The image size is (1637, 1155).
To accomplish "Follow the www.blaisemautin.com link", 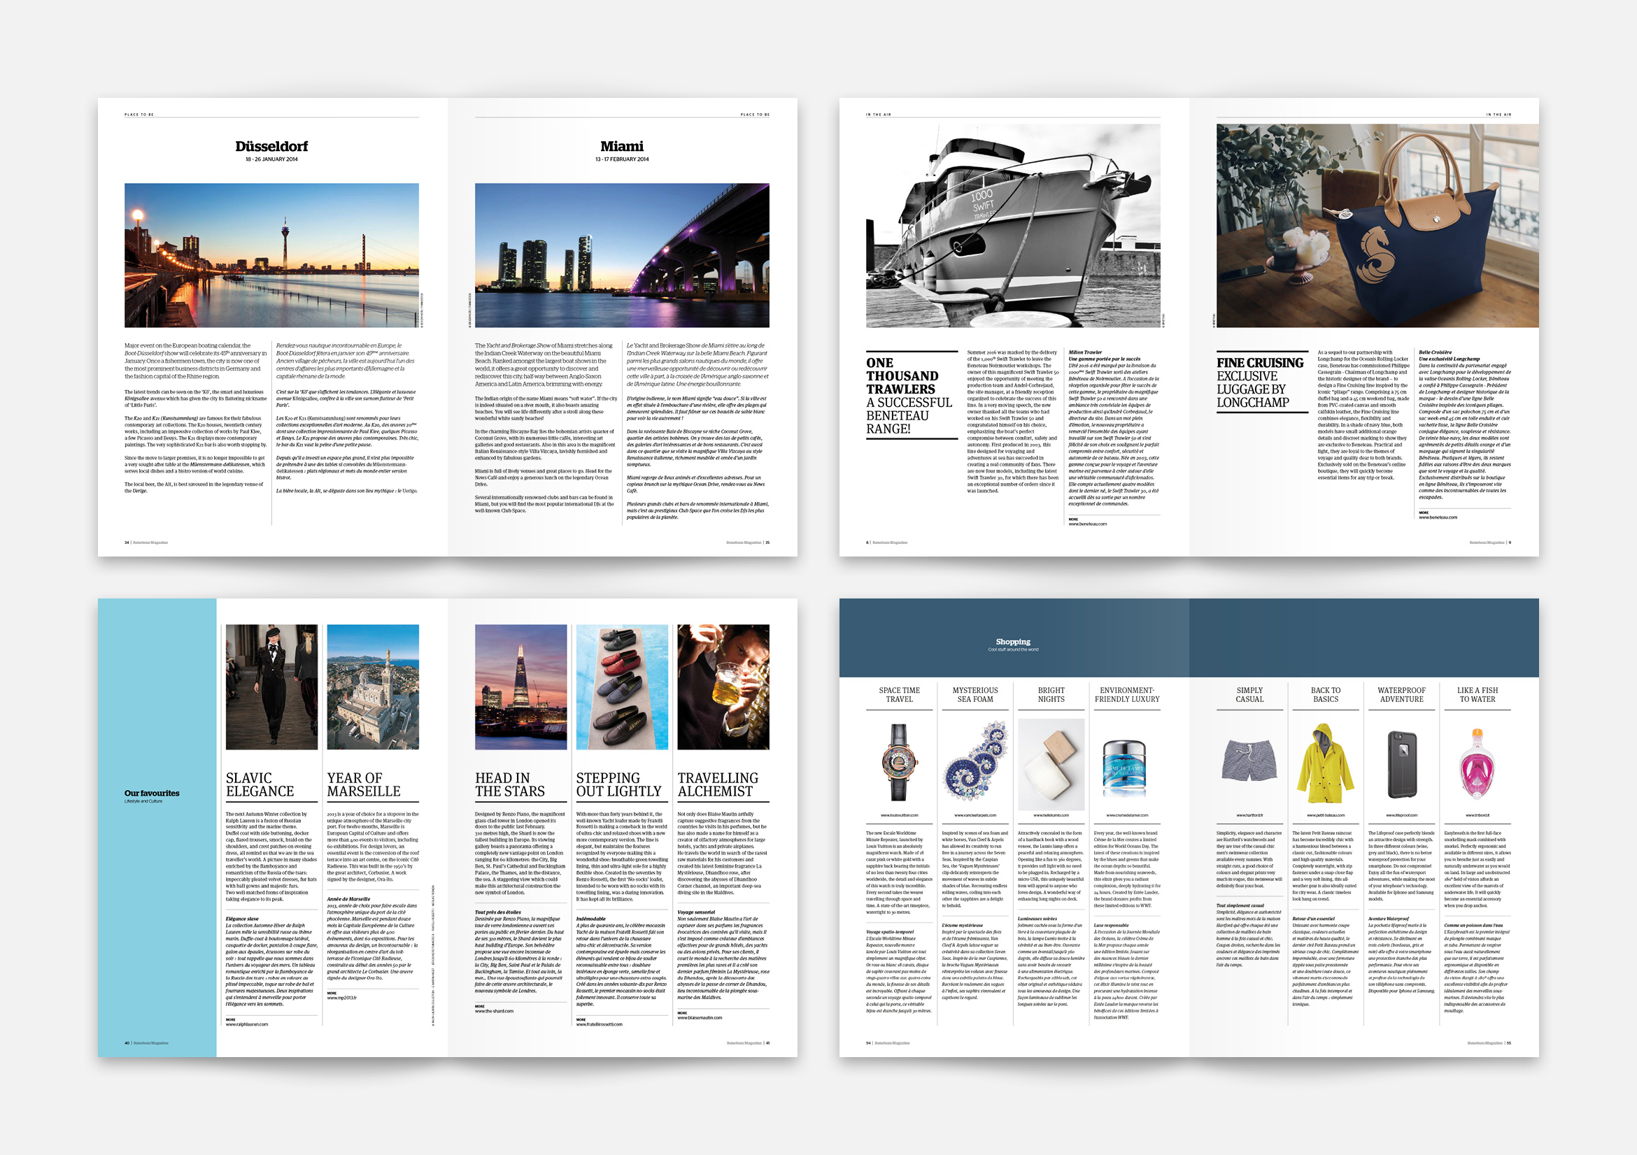I will tap(700, 1017).
